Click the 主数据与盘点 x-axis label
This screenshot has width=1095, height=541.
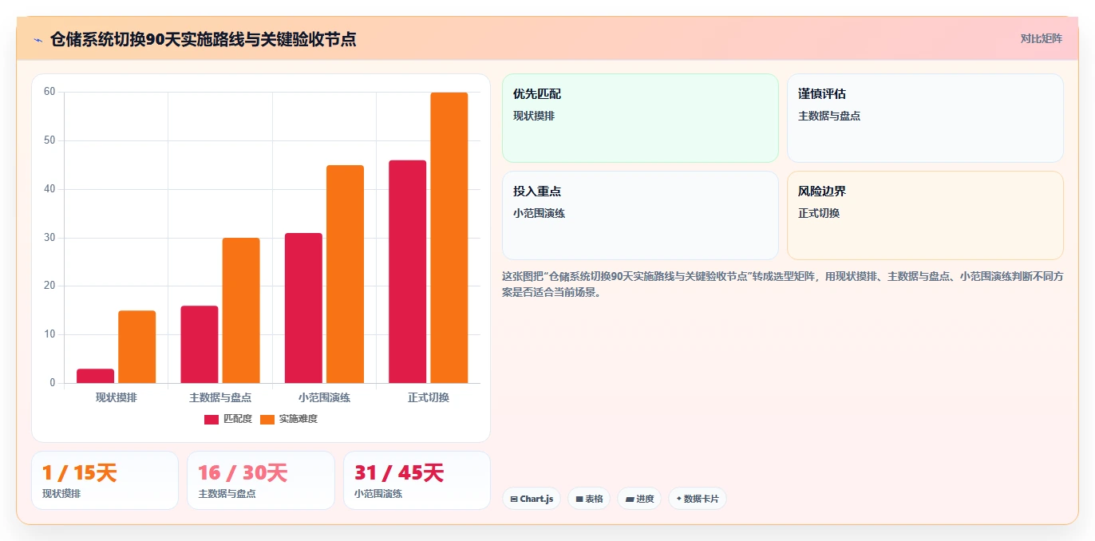[x=220, y=397]
